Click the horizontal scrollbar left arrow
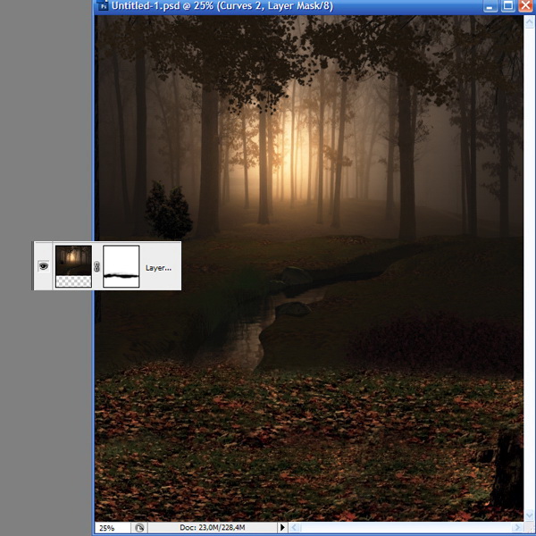Screen dimensions: 536x536 [x=295, y=528]
